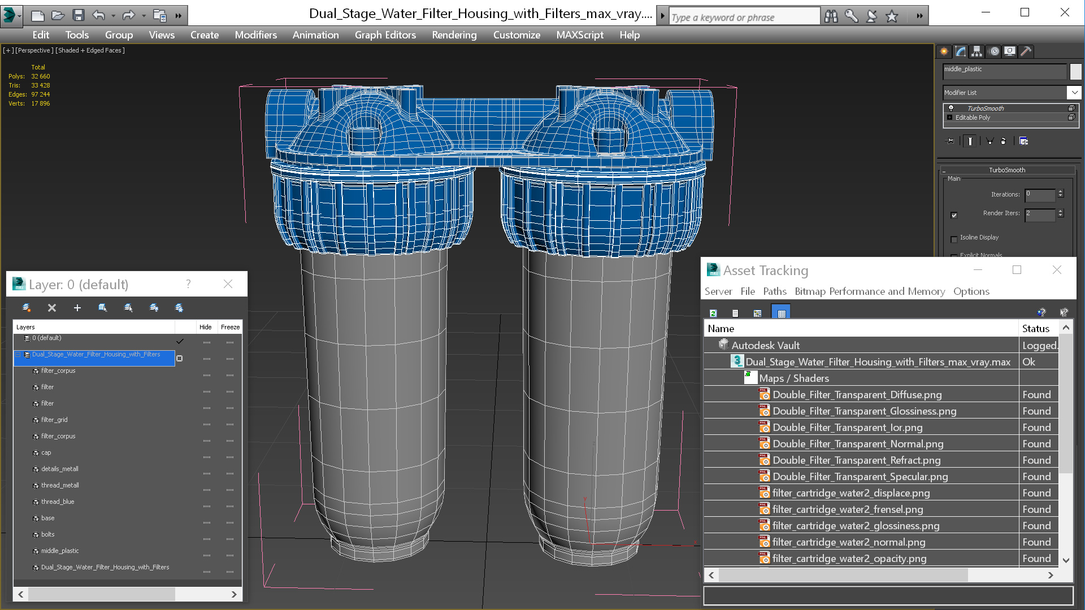Select the Asset Tracking table view icon
This screenshot has width=1085, height=610.
click(x=781, y=313)
